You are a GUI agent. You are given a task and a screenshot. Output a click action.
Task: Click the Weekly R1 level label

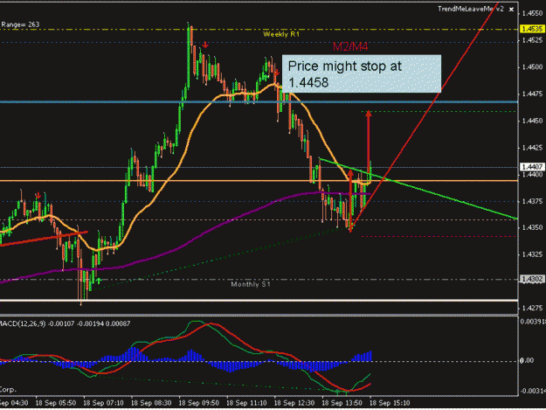[281, 34]
